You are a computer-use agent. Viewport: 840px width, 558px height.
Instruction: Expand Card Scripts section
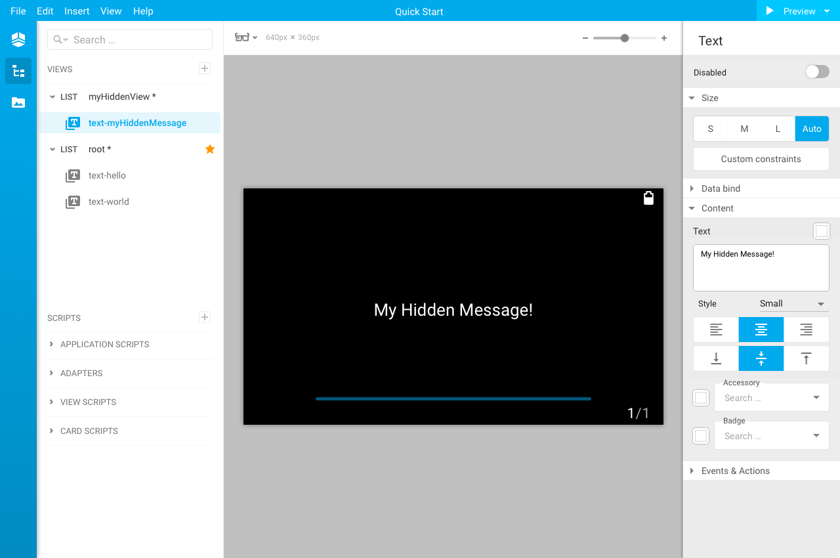coord(52,431)
